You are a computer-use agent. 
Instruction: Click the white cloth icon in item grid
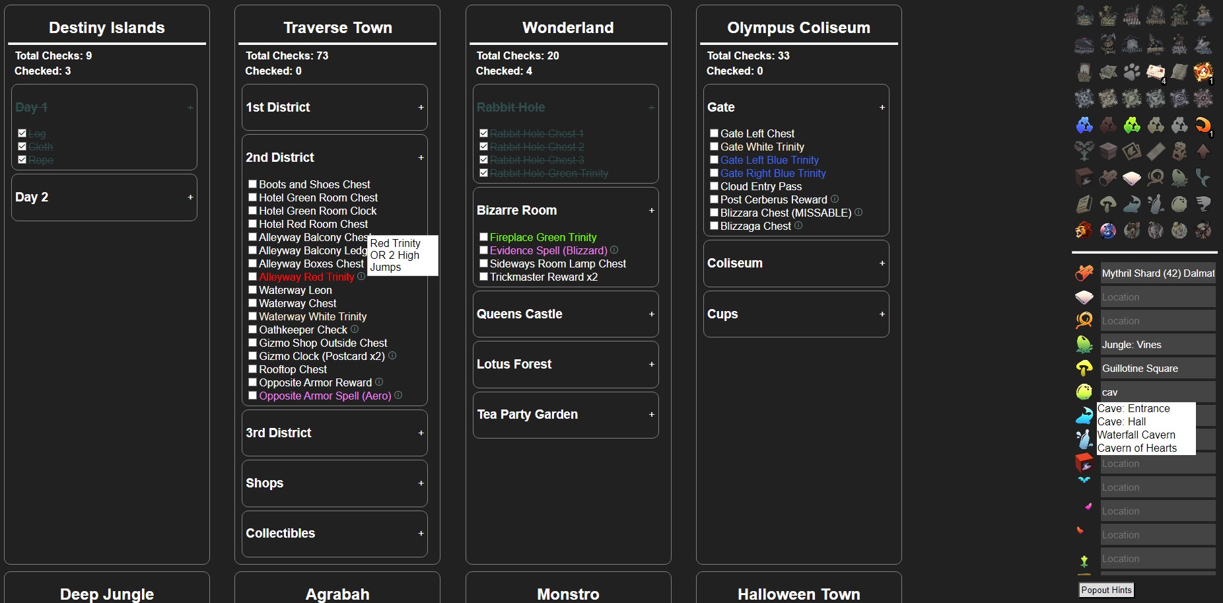(1132, 177)
